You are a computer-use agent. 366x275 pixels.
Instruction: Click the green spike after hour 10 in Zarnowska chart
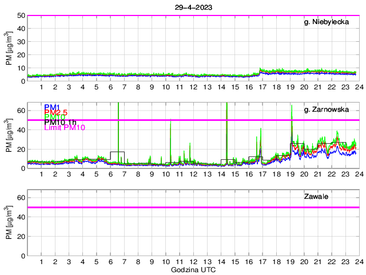[170, 137]
